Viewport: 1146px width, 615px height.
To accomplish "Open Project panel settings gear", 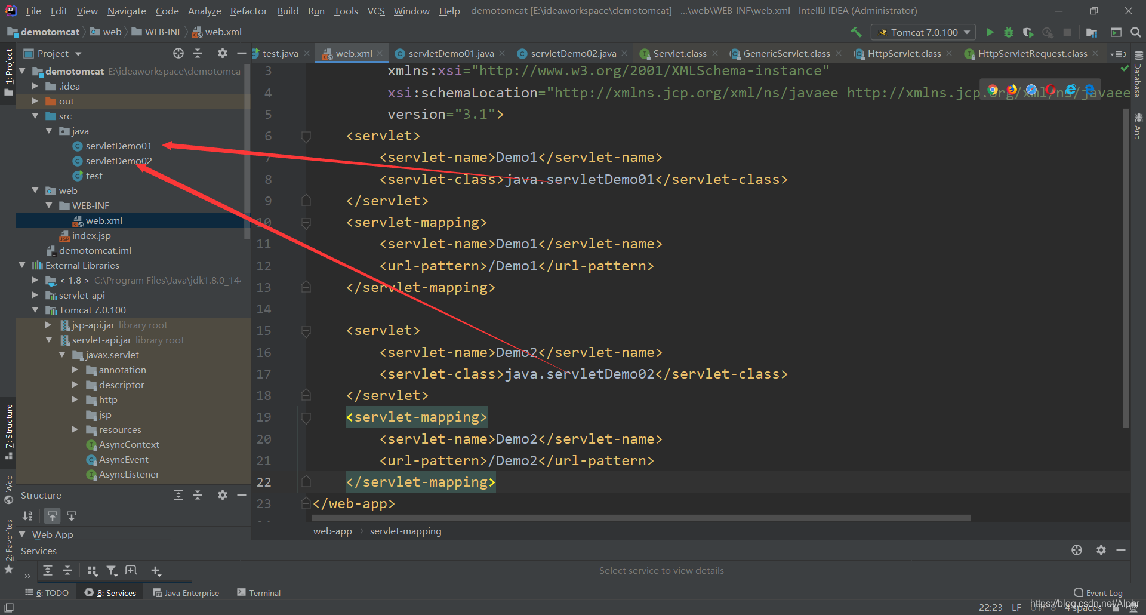I will pos(223,53).
